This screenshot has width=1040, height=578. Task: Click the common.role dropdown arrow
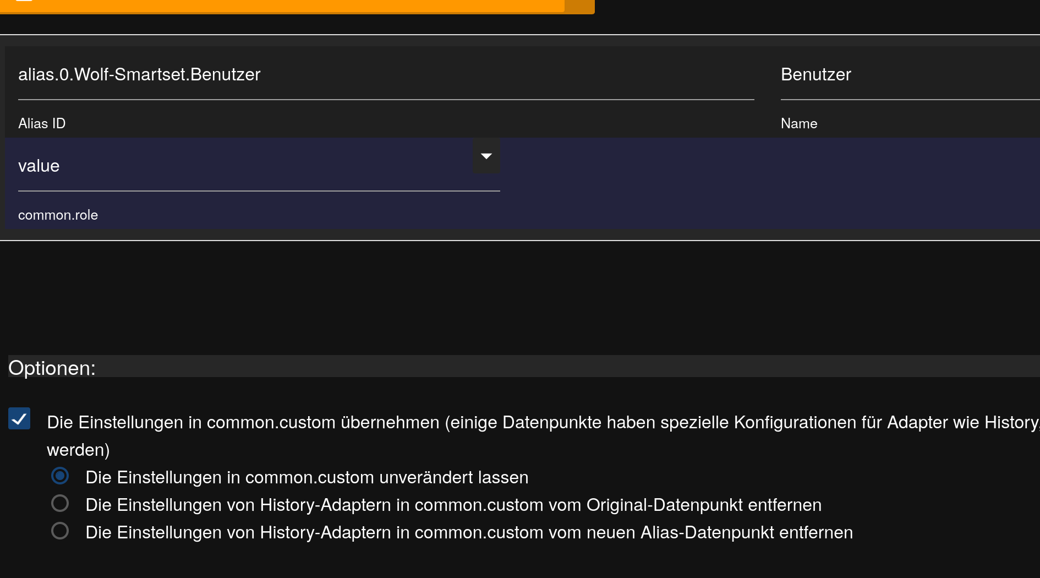pyautogui.click(x=486, y=156)
